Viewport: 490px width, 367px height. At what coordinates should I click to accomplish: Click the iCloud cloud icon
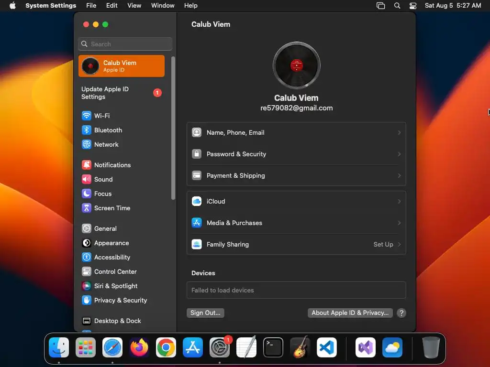coord(197,201)
